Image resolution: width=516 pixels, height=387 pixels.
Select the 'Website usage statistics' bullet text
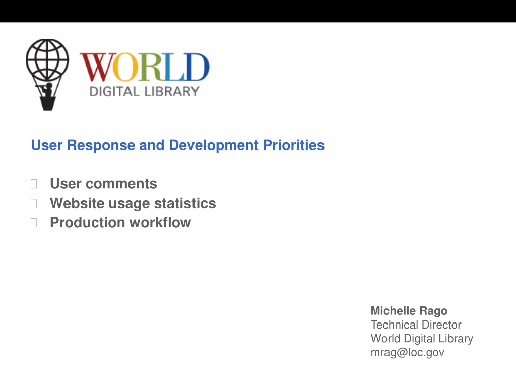click(133, 203)
